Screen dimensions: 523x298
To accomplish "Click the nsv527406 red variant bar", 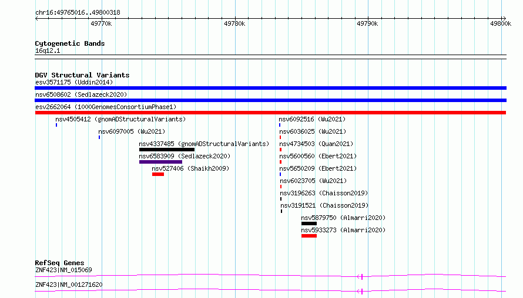I will coord(158,174).
